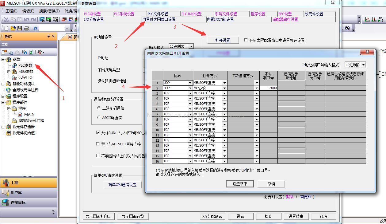386x224 pixels.
Task: Click the blue Help question mark icon
Action: pos(36,28)
